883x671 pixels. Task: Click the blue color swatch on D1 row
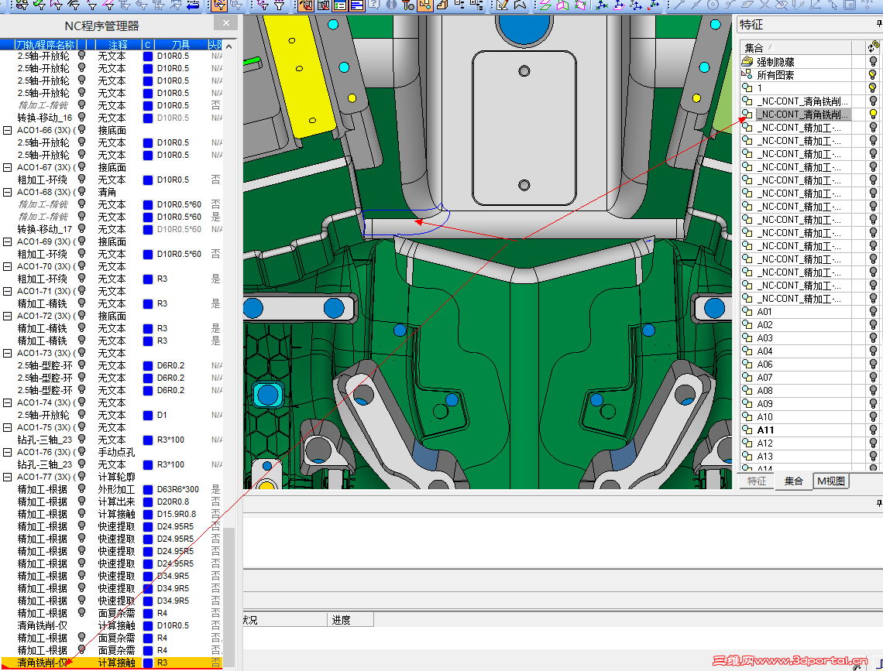(x=148, y=415)
